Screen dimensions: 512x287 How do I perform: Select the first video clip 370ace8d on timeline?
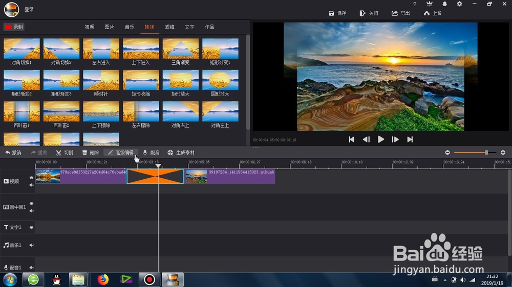coord(81,176)
